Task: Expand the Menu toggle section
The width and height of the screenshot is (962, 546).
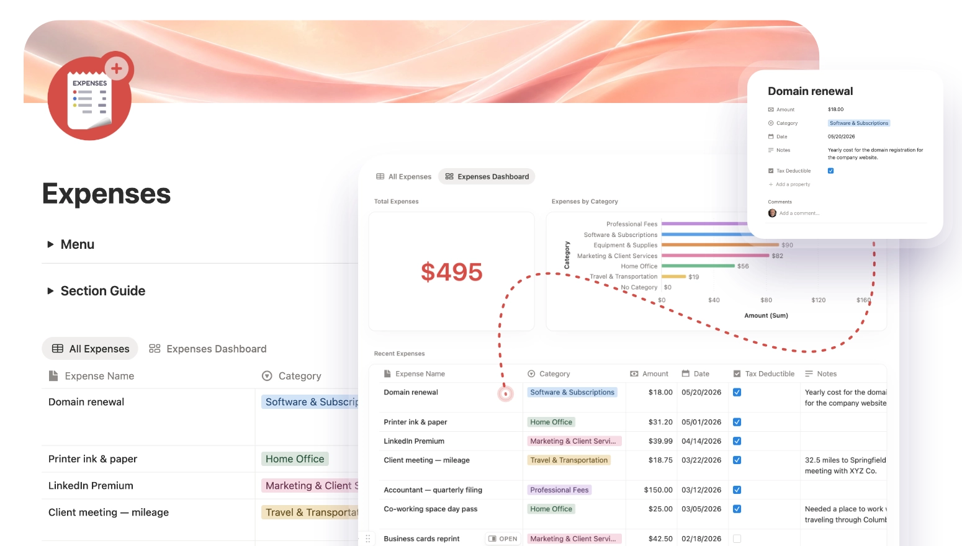Action: pyautogui.click(x=50, y=244)
